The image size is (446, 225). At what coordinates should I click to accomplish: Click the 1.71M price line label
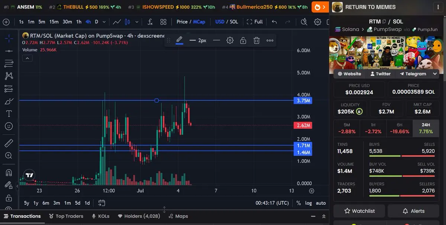(x=304, y=145)
